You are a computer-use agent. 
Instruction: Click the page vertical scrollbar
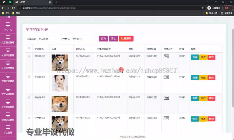pos(233,68)
